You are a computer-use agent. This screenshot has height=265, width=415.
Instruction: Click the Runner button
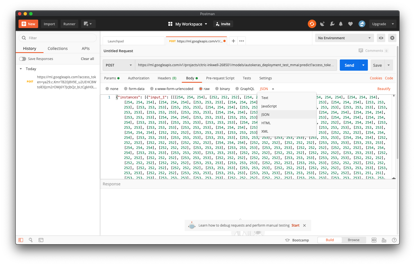pyautogui.click(x=69, y=24)
